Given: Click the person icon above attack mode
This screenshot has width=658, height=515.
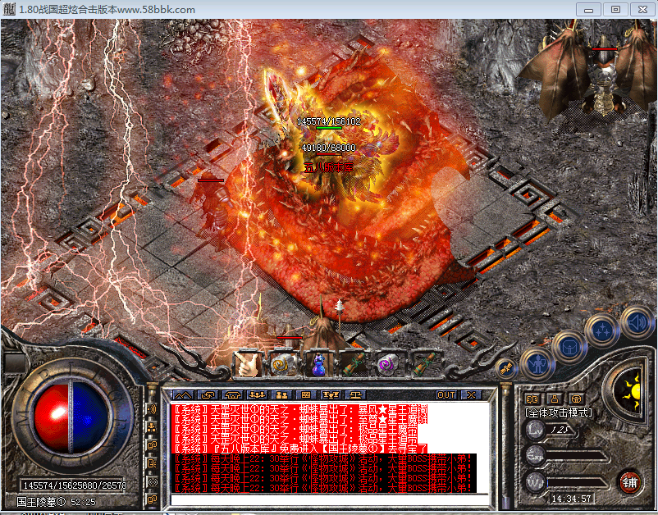Looking at the screenshot, I should 555,399.
